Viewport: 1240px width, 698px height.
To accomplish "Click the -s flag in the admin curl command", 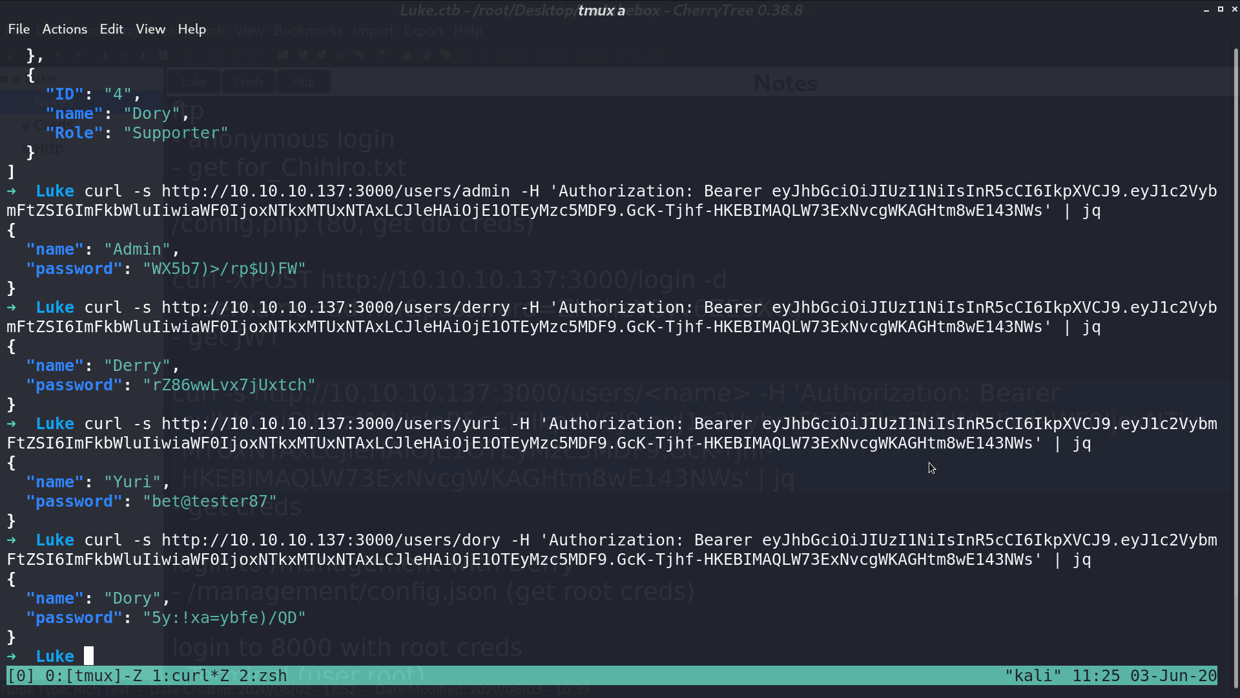I will pos(142,191).
